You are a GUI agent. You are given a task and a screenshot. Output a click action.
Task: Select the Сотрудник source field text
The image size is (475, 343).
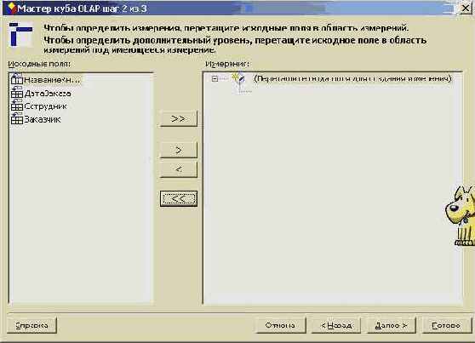pos(45,106)
